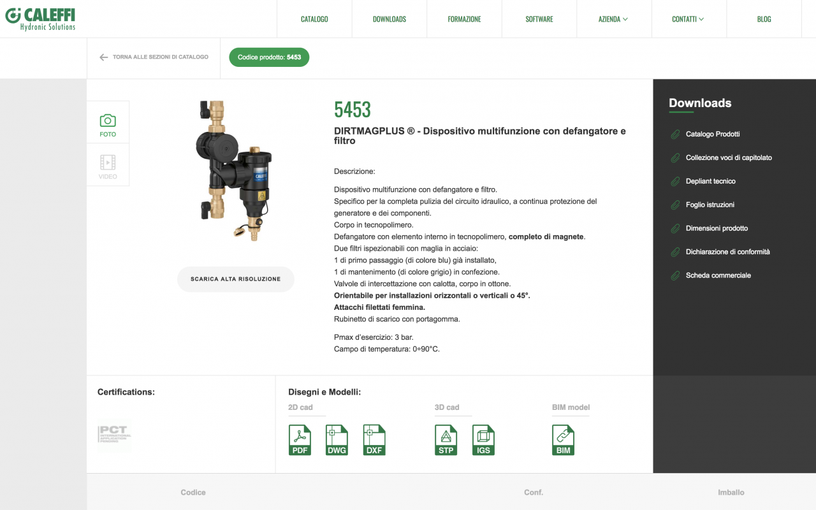Go to the FORMAZIONE page

(x=464, y=19)
